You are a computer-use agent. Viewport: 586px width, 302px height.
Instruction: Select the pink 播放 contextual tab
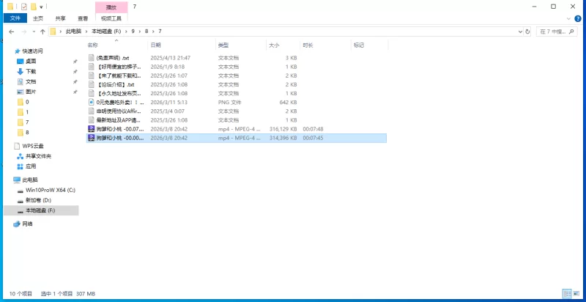[111, 7]
